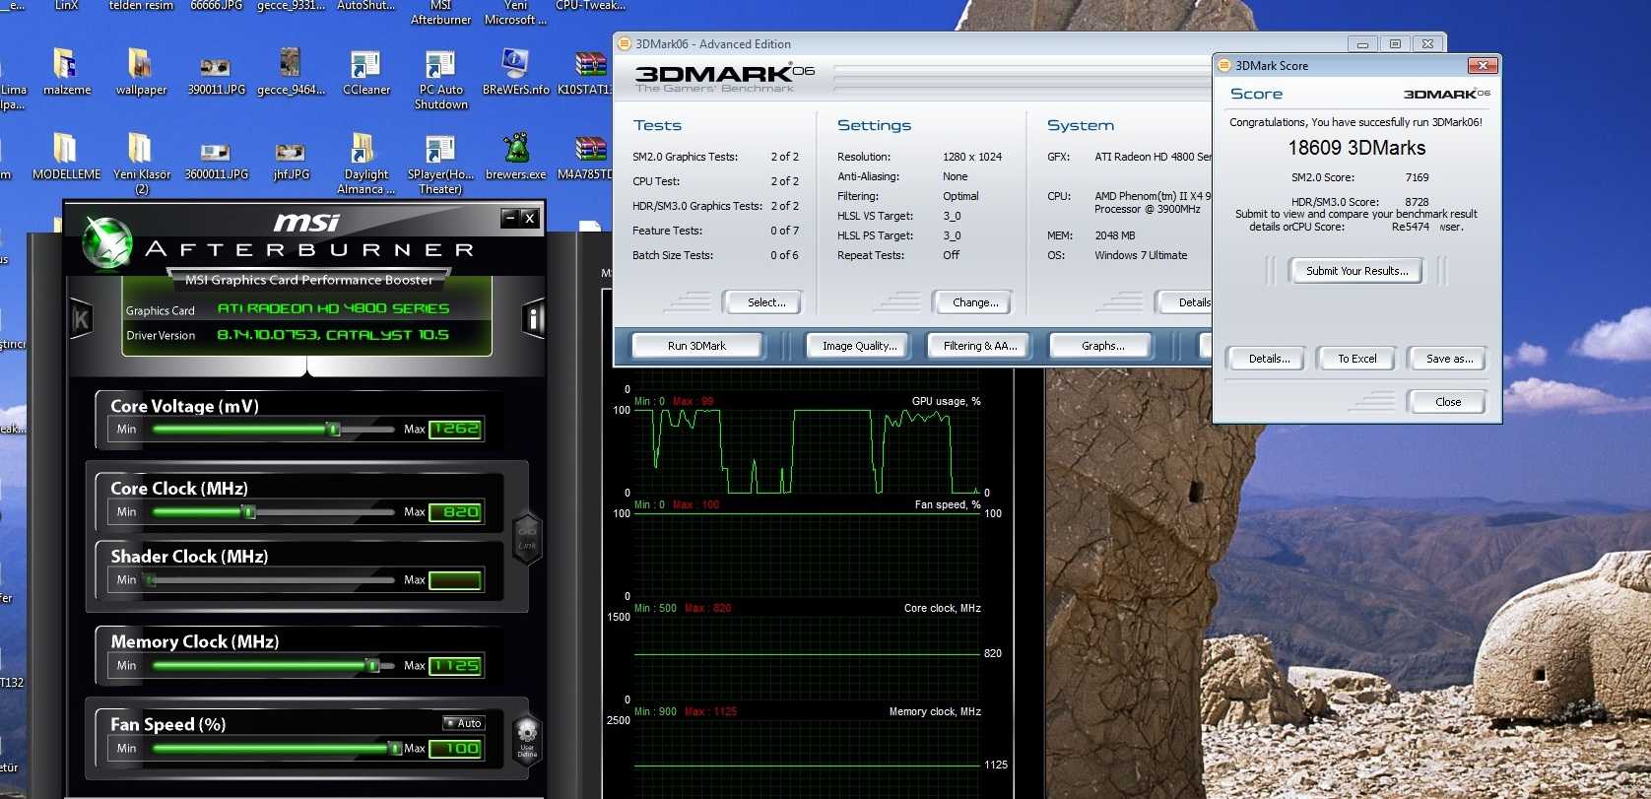Toggle the core/shader clock Link button
Viewport: 1651px width, 799px height.
pyautogui.click(x=527, y=537)
